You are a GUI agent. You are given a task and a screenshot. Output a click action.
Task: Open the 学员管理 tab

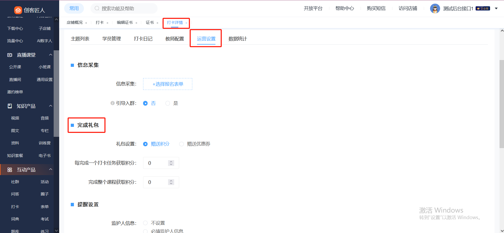click(112, 39)
